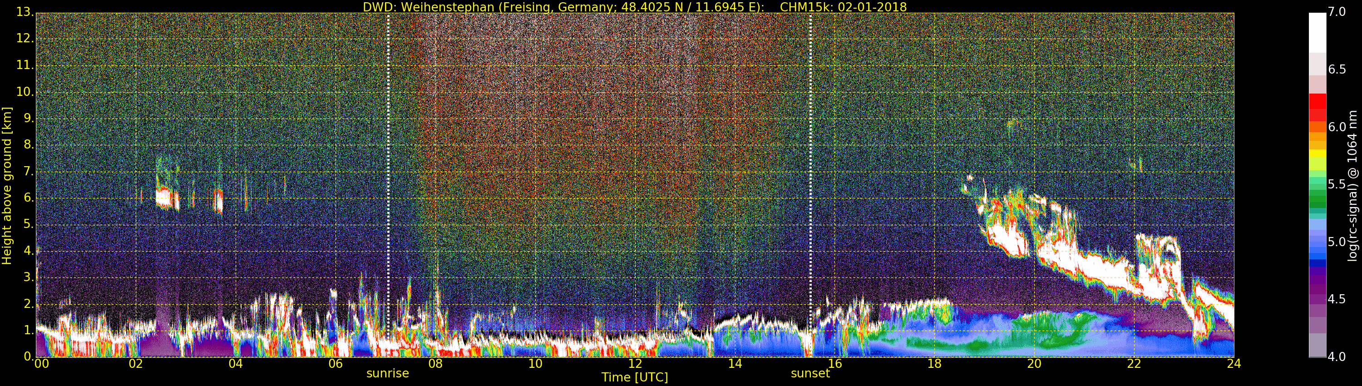Pick the yellow segment of the color scale
This screenshot has height=386, width=1362.
[x=1317, y=154]
